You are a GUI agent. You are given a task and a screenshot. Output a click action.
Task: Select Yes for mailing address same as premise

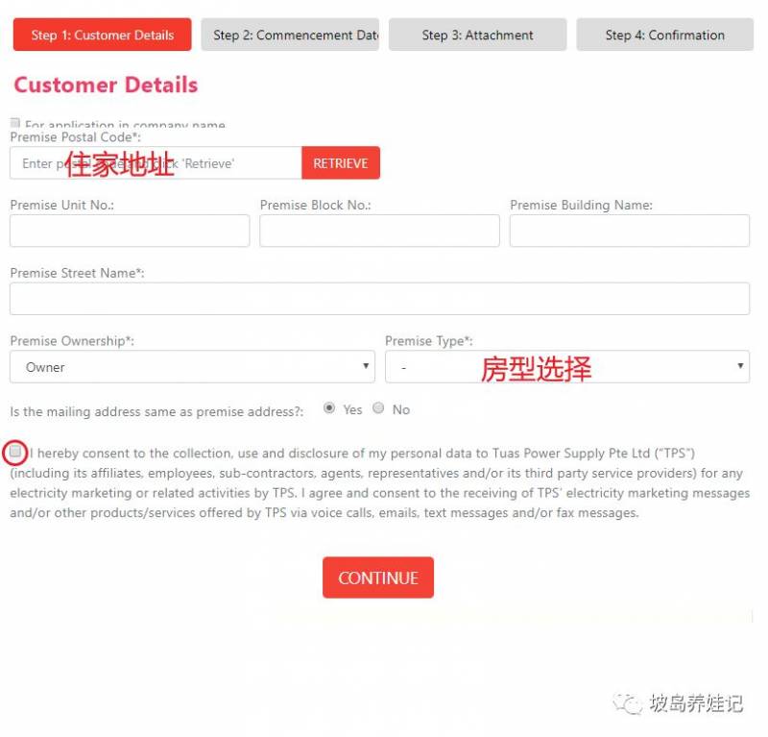tap(329, 408)
